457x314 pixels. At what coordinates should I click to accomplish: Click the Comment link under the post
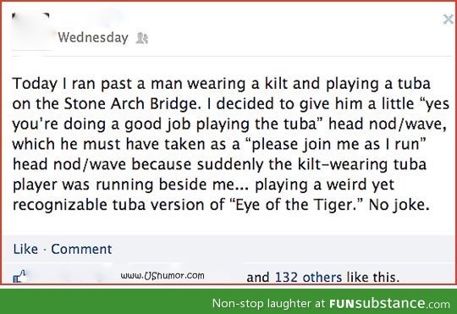81,249
